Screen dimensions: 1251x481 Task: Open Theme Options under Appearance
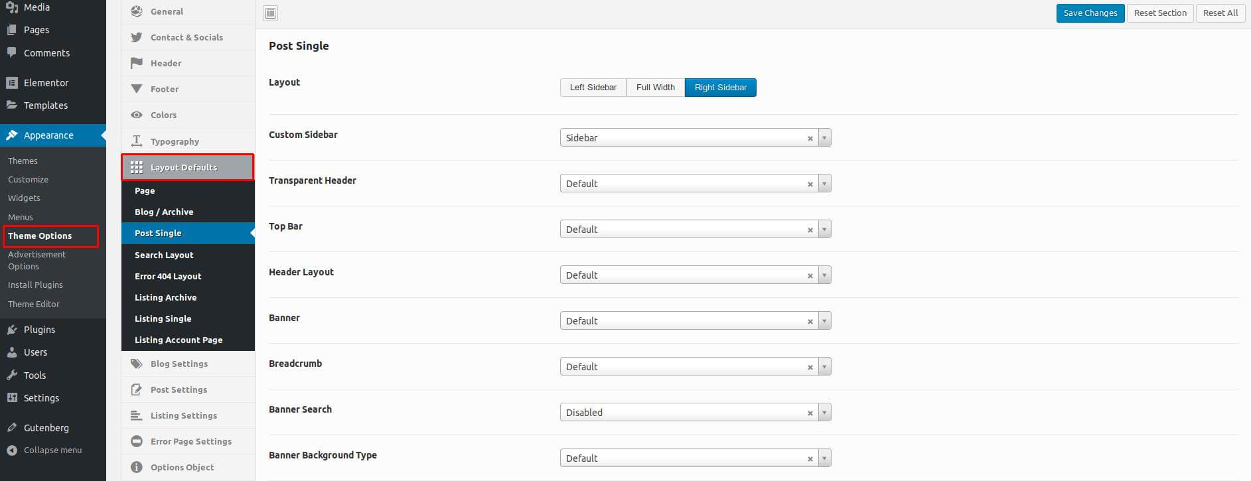40,236
